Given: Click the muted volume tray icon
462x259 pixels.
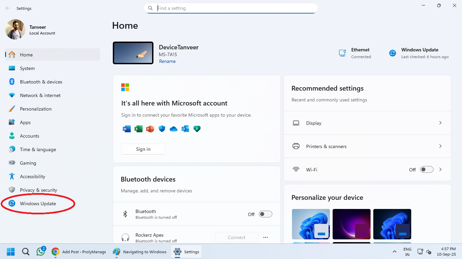Looking at the screenshot, I should (x=429, y=252).
